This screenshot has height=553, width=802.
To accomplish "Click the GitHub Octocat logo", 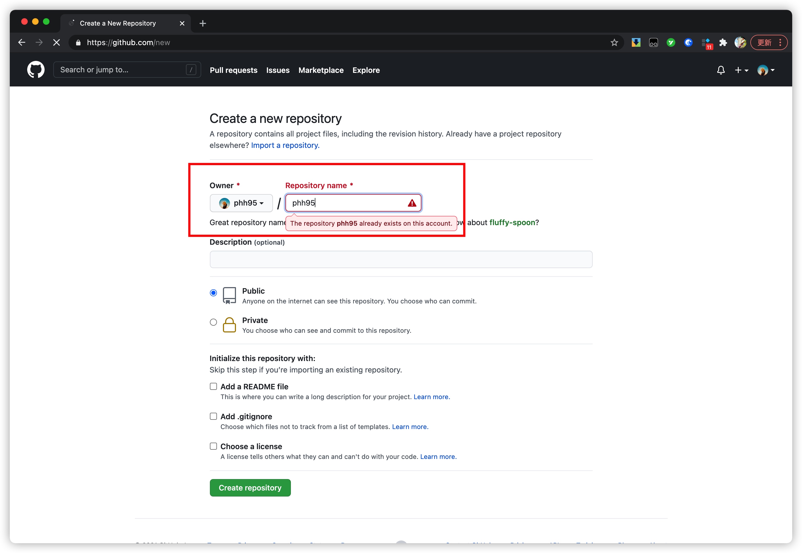I will [x=36, y=70].
